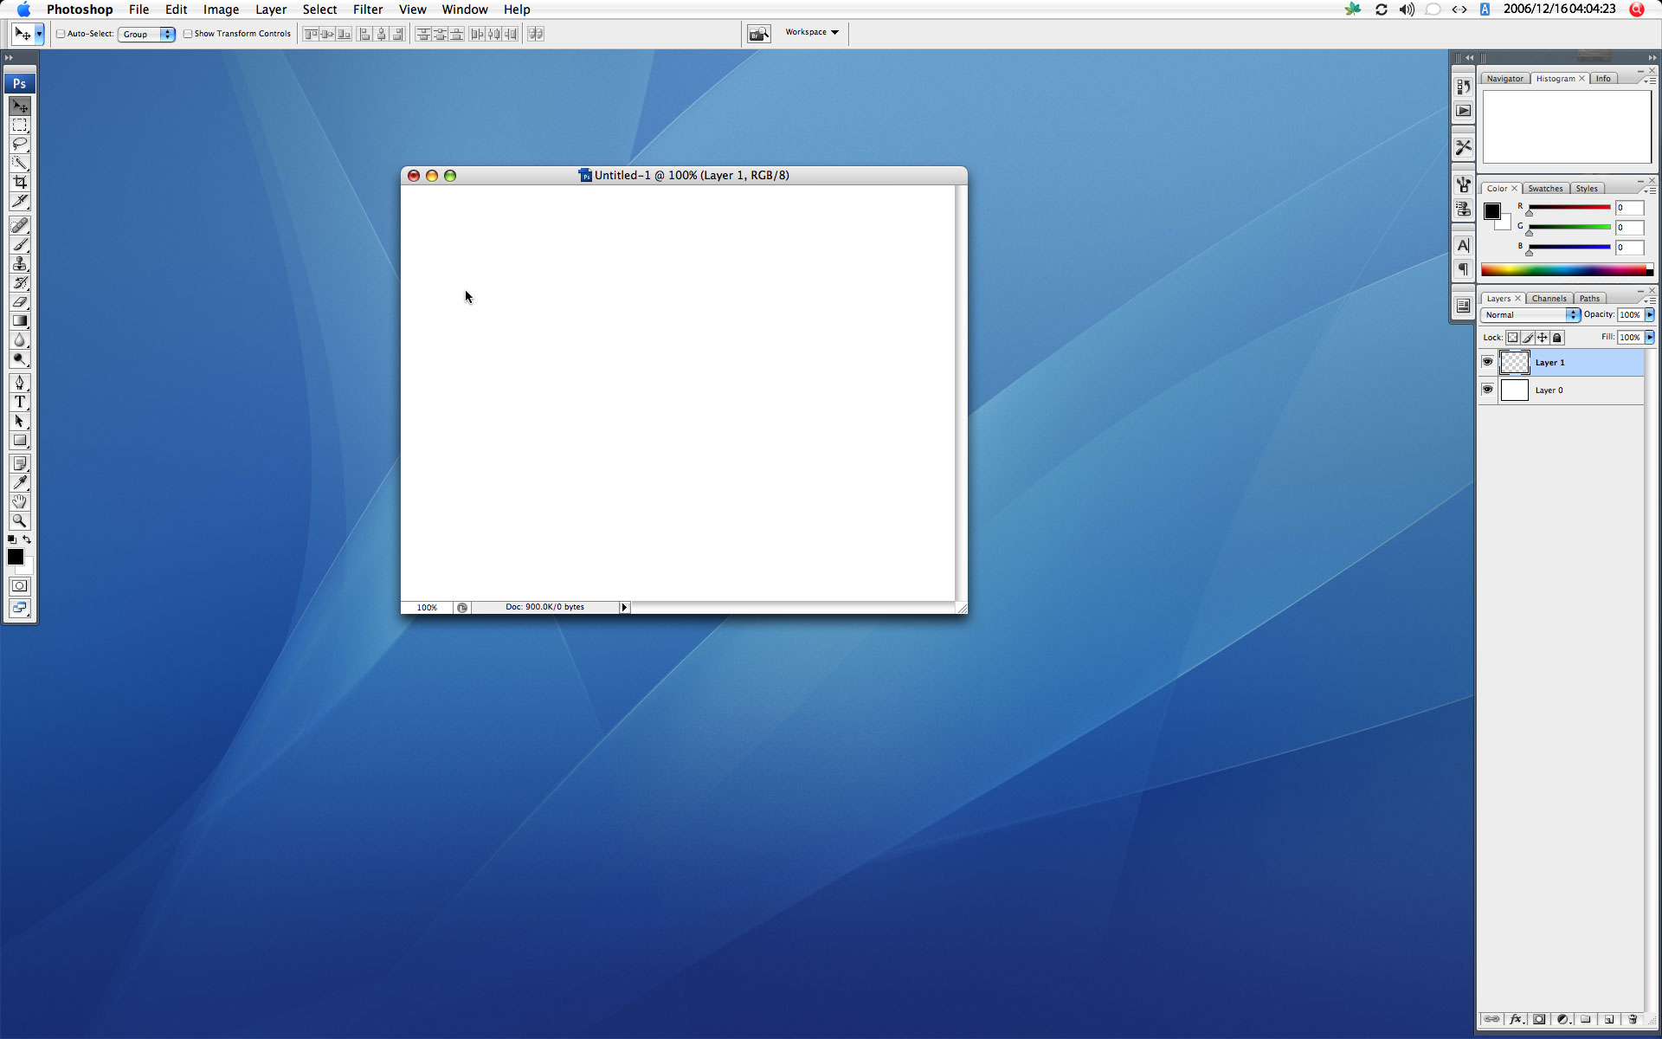This screenshot has width=1662, height=1039.
Task: Switch to the Paths tab
Action: coord(1589,299)
